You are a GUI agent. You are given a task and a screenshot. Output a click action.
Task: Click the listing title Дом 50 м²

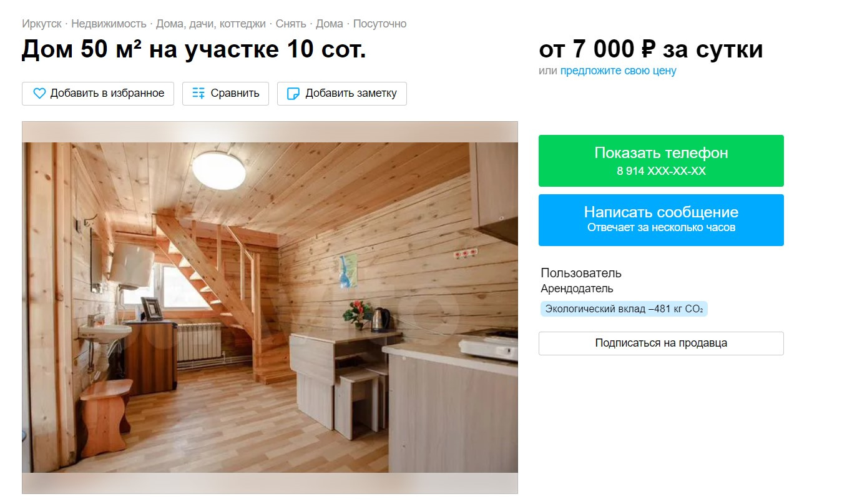point(194,49)
